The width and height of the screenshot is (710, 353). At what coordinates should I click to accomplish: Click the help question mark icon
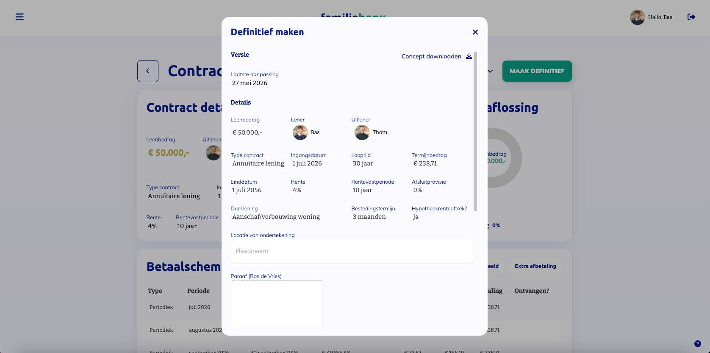click(x=698, y=344)
